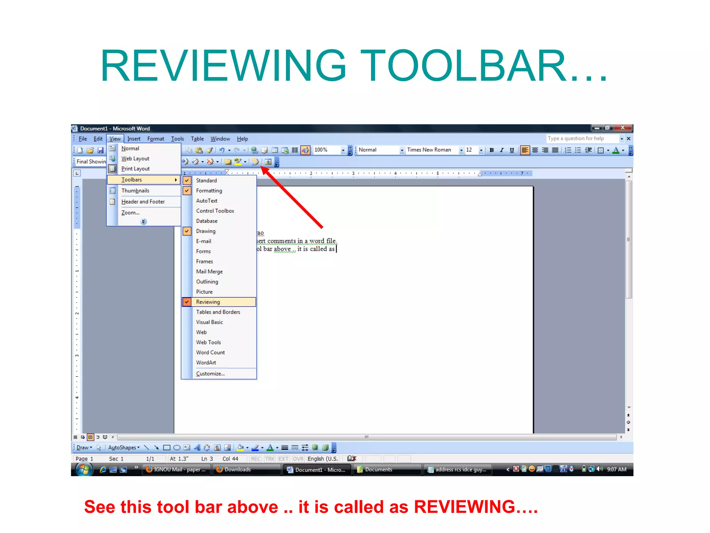Enable the AutoText toolbar
710x533 pixels.
click(219, 201)
